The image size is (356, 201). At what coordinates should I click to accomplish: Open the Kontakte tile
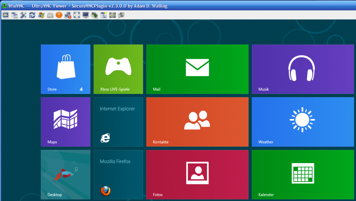197,122
